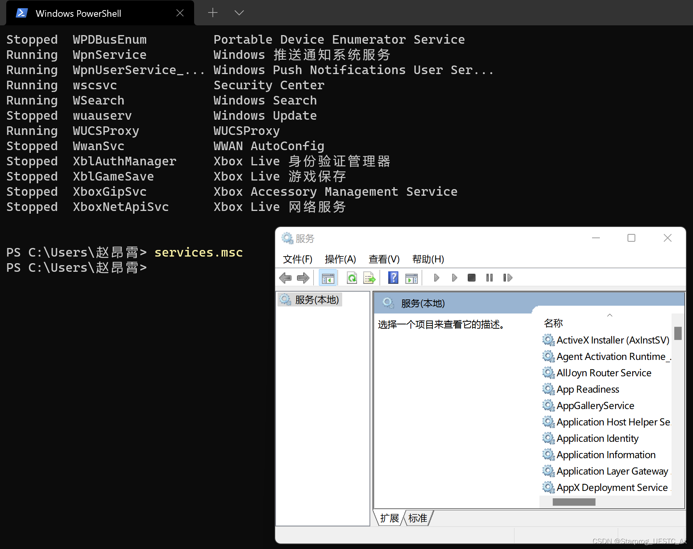Open 帮助(H) menu in Services
This screenshot has width=693, height=549.
pos(428,259)
